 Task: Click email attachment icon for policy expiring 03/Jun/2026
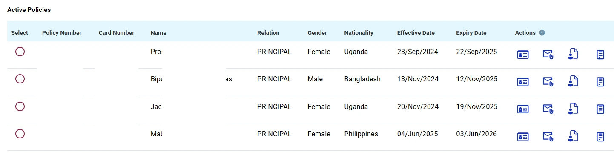point(548,136)
